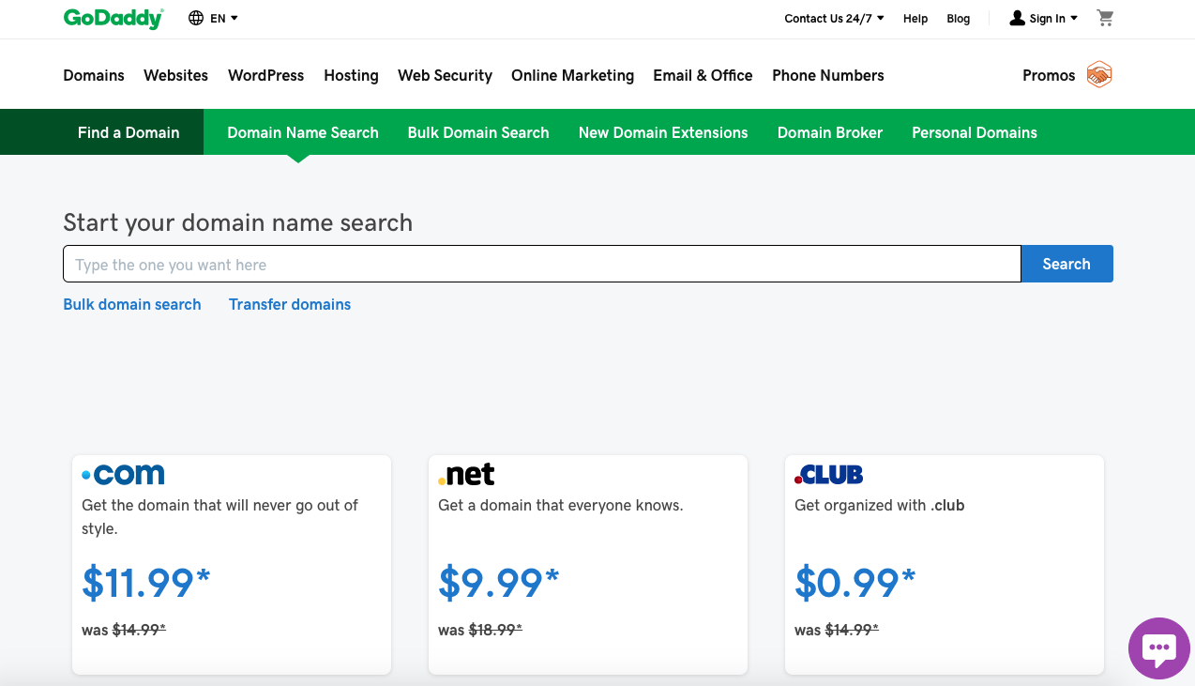Go to New Domain Extensions tab
The height and width of the screenshot is (686, 1195).
point(663,132)
